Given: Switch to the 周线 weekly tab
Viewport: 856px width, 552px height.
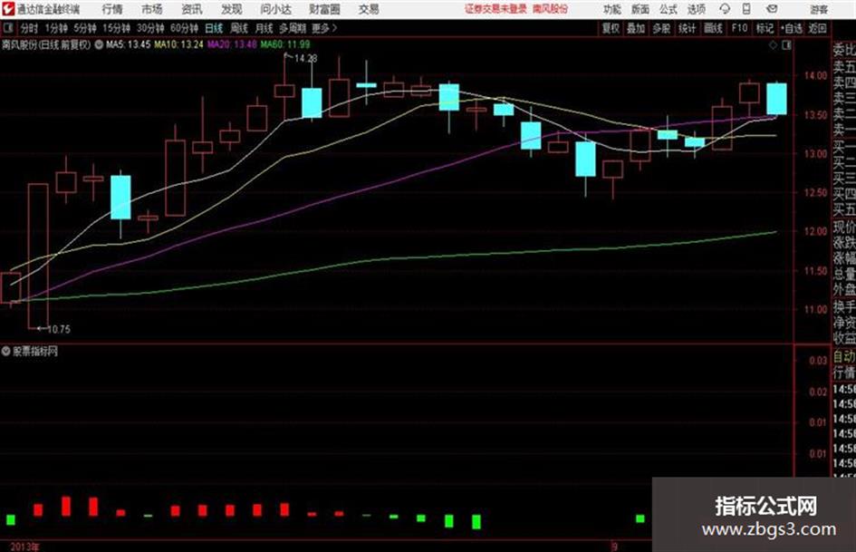Looking at the screenshot, I should pos(239,28).
